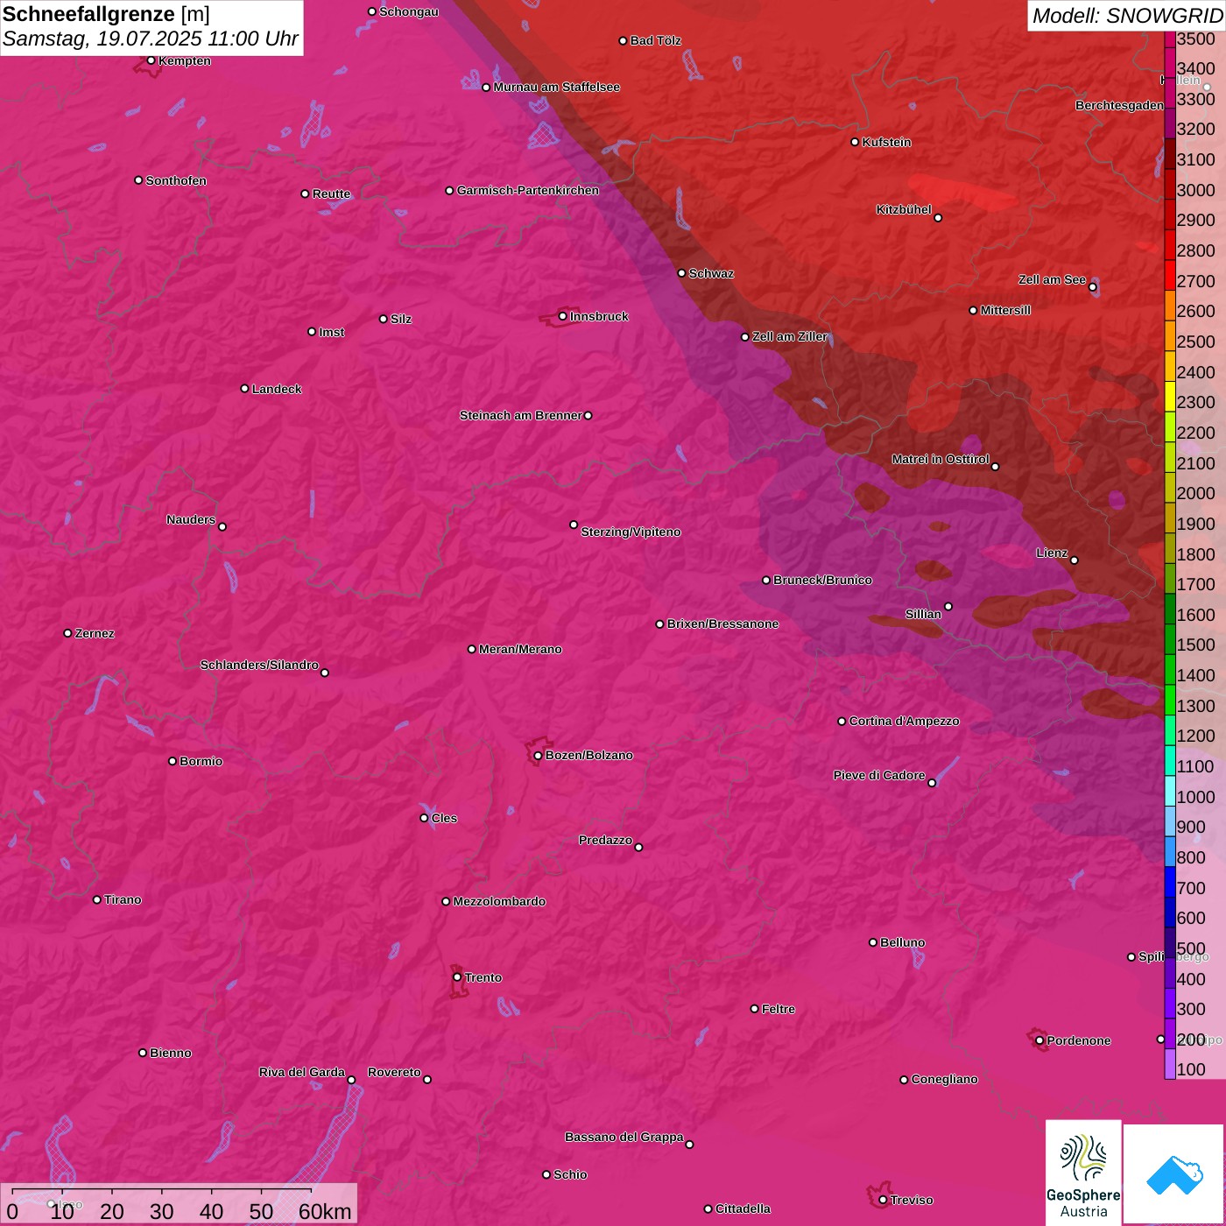Click the Bad Tölz label
The image size is (1226, 1226).
(x=655, y=40)
